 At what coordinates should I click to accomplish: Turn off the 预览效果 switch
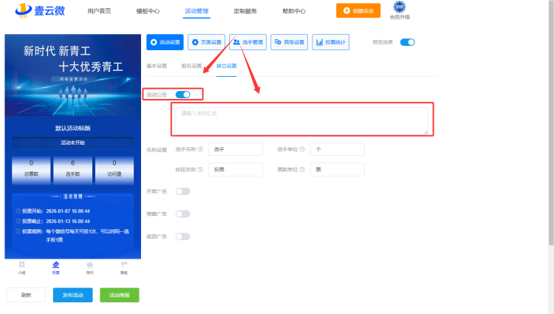407,42
